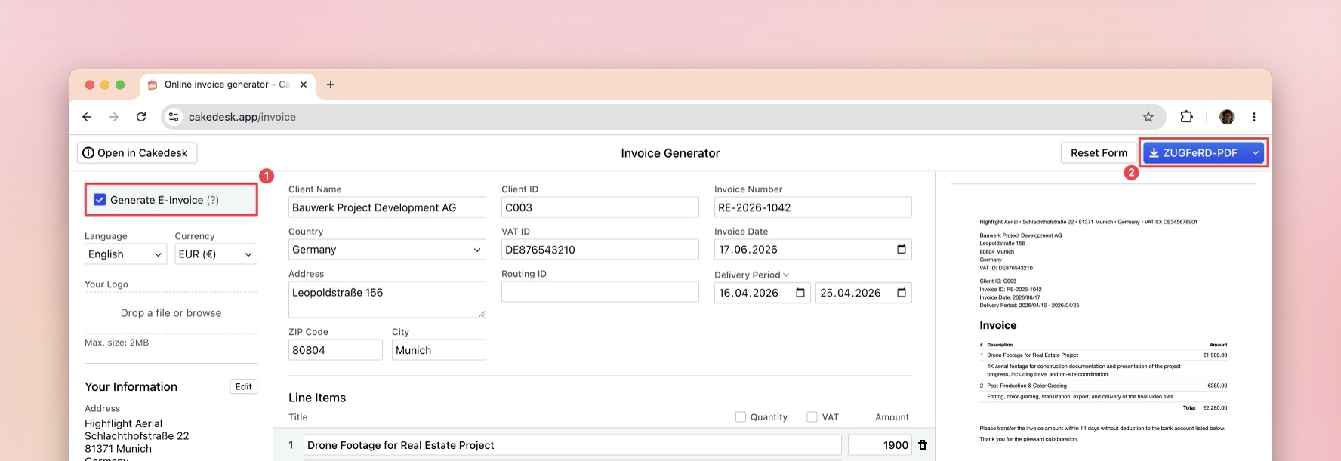Enable the Quantity column checkbox
Viewport: 1341px width, 461px height.
[741, 417]
